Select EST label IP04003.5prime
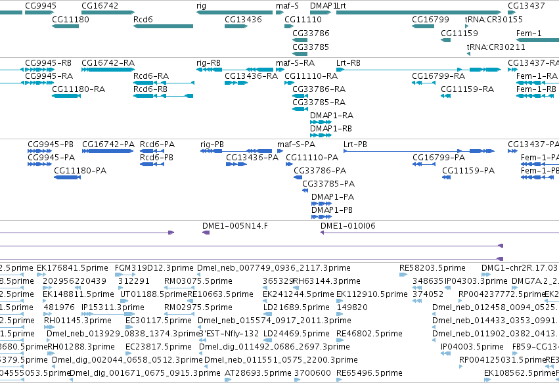This screenshot has width=559, height=383. pos(472,347)
